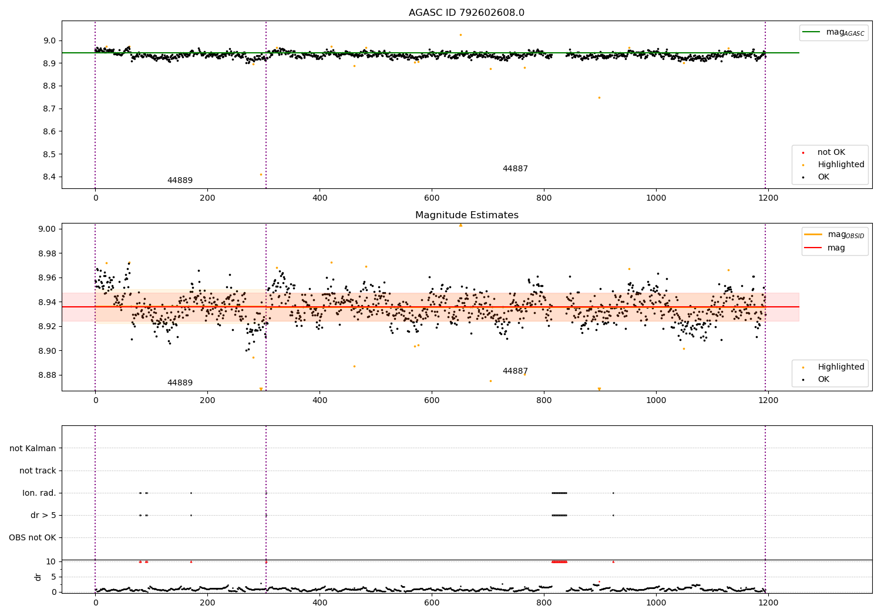This screenshot has height=616, width=881.
Task: Click obsid label 44889 in Magnitude Estimates plot
Action: pyautogui.click(x=180, y=383)
